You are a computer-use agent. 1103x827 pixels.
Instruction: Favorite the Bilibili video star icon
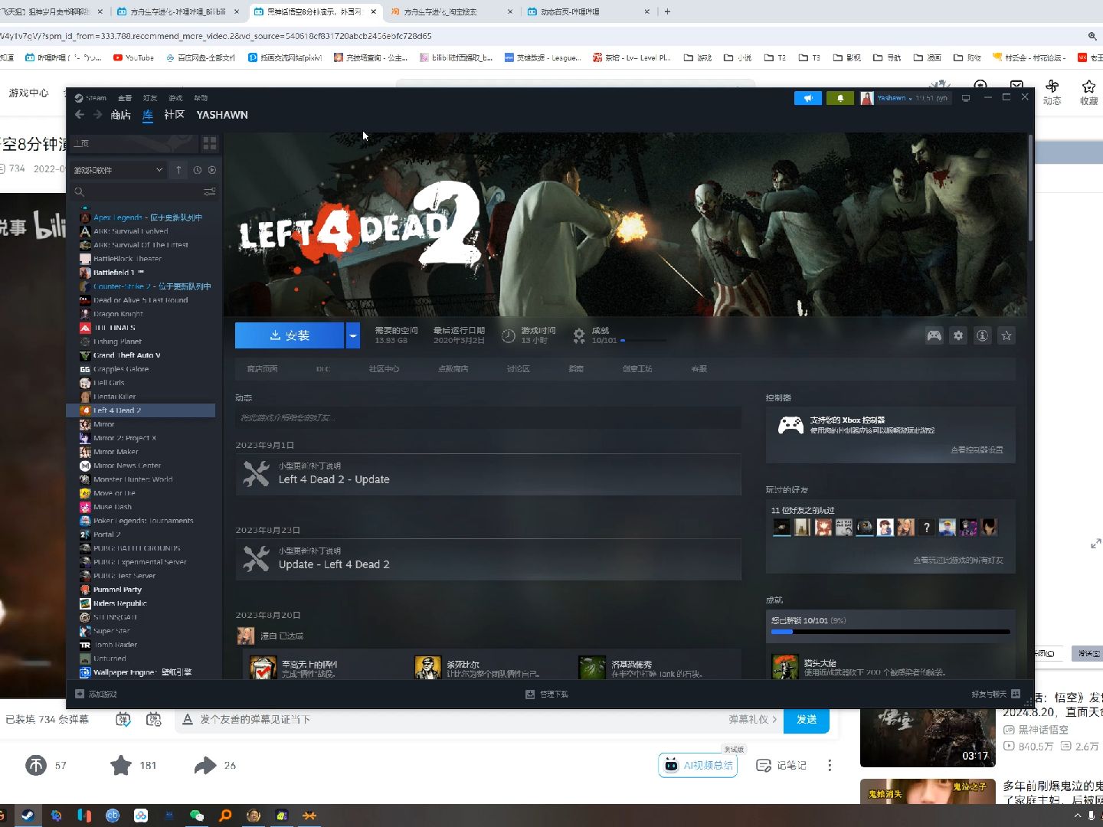(121, 765)
